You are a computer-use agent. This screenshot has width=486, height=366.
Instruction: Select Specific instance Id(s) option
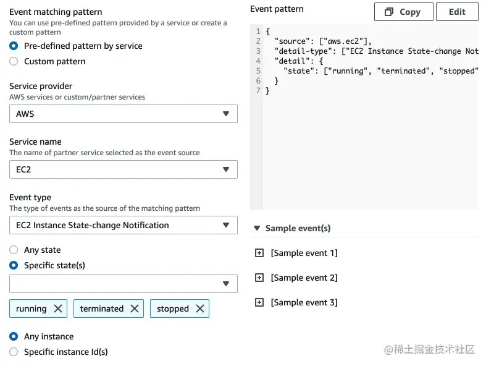(x=14, y=352)
